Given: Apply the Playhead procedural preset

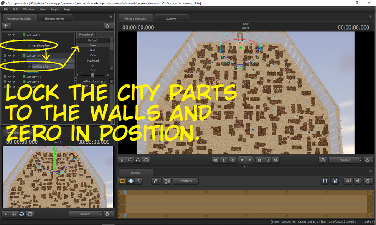Looking at the screenshot, I should (x=93, y=61).
